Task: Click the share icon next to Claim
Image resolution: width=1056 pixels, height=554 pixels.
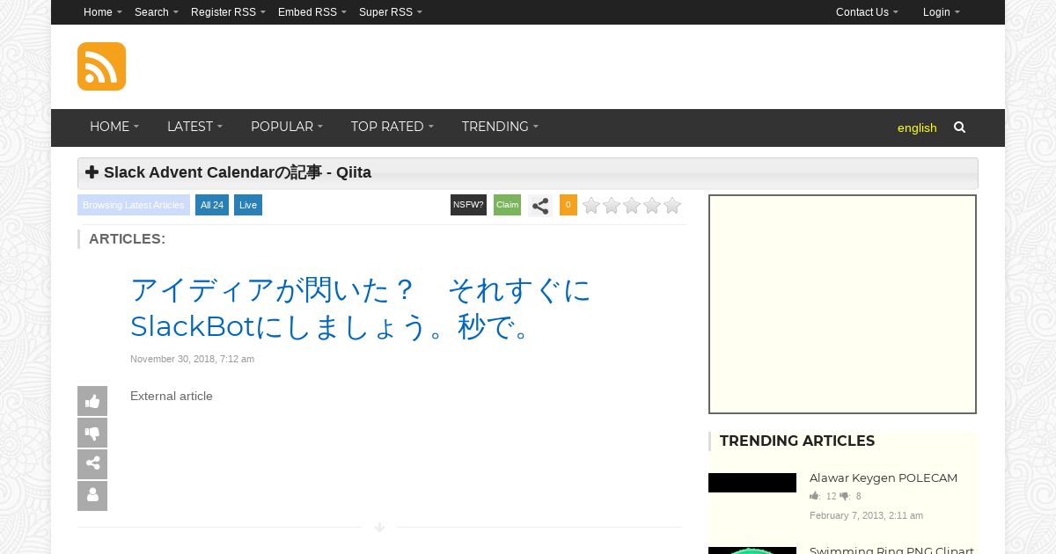Action: tap(540, 206)
